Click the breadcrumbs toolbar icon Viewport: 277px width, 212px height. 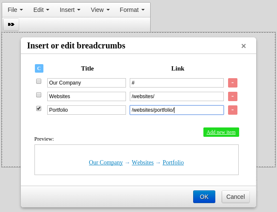11,25
